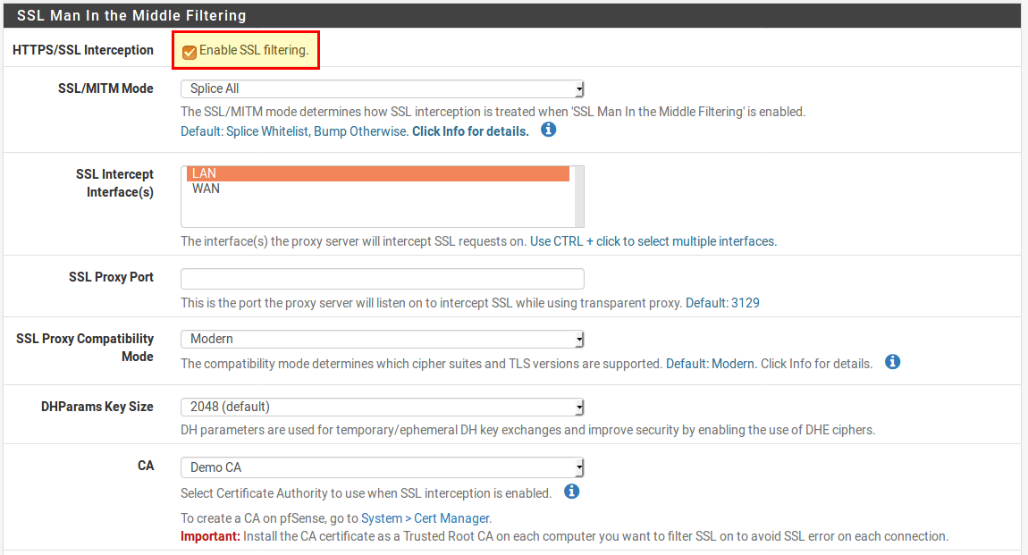Click info icon for SSL Proxy Compatibility Mode
Image resolution: width=1028 pixels, height=555 pixels.
(892, 362)
